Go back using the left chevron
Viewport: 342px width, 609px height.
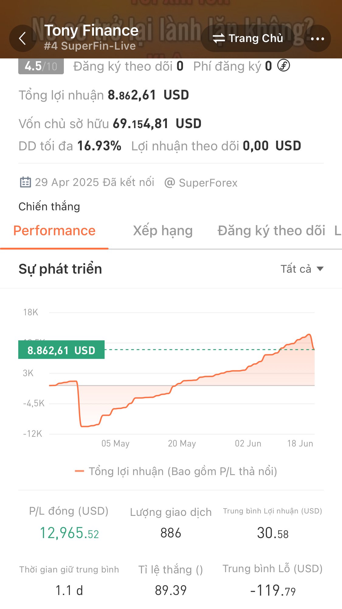(22, 39)
